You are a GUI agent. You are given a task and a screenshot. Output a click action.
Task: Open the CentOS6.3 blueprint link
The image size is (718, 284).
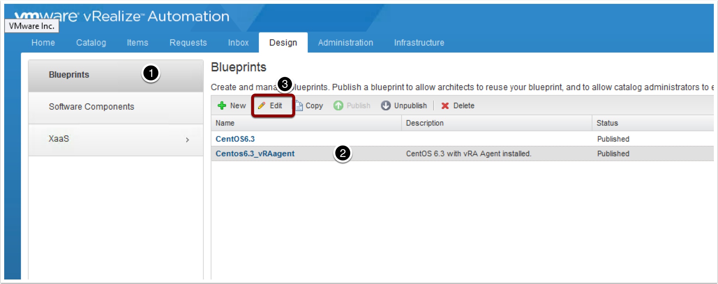(x=235, y=139)
